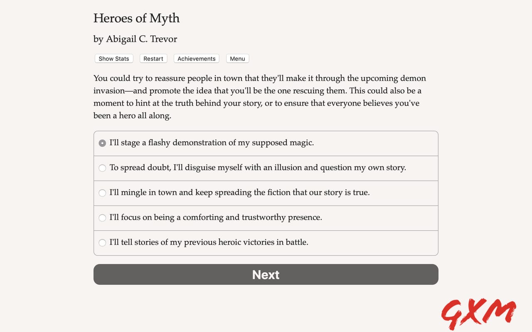Restart the game
This screenshot has height=332, width=532.
point(153,59)
